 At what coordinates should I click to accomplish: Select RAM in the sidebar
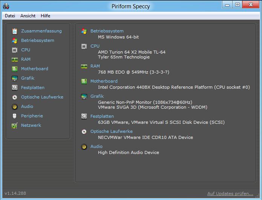[x=26, y=59]
